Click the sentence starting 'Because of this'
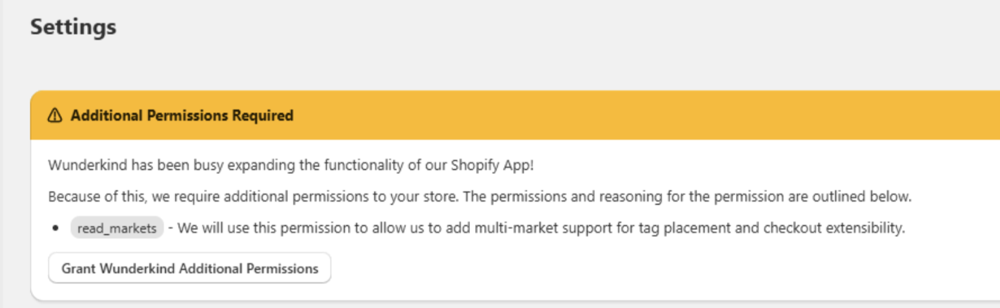This screenshot has width=1000, height=308. click(480, 197)
